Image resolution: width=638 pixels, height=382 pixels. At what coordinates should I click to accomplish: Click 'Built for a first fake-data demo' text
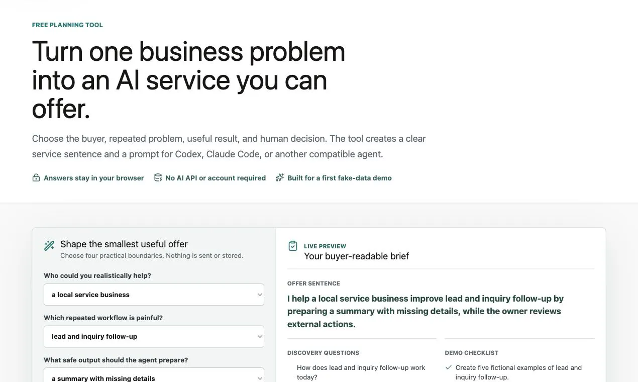click(x=340, y=178)
